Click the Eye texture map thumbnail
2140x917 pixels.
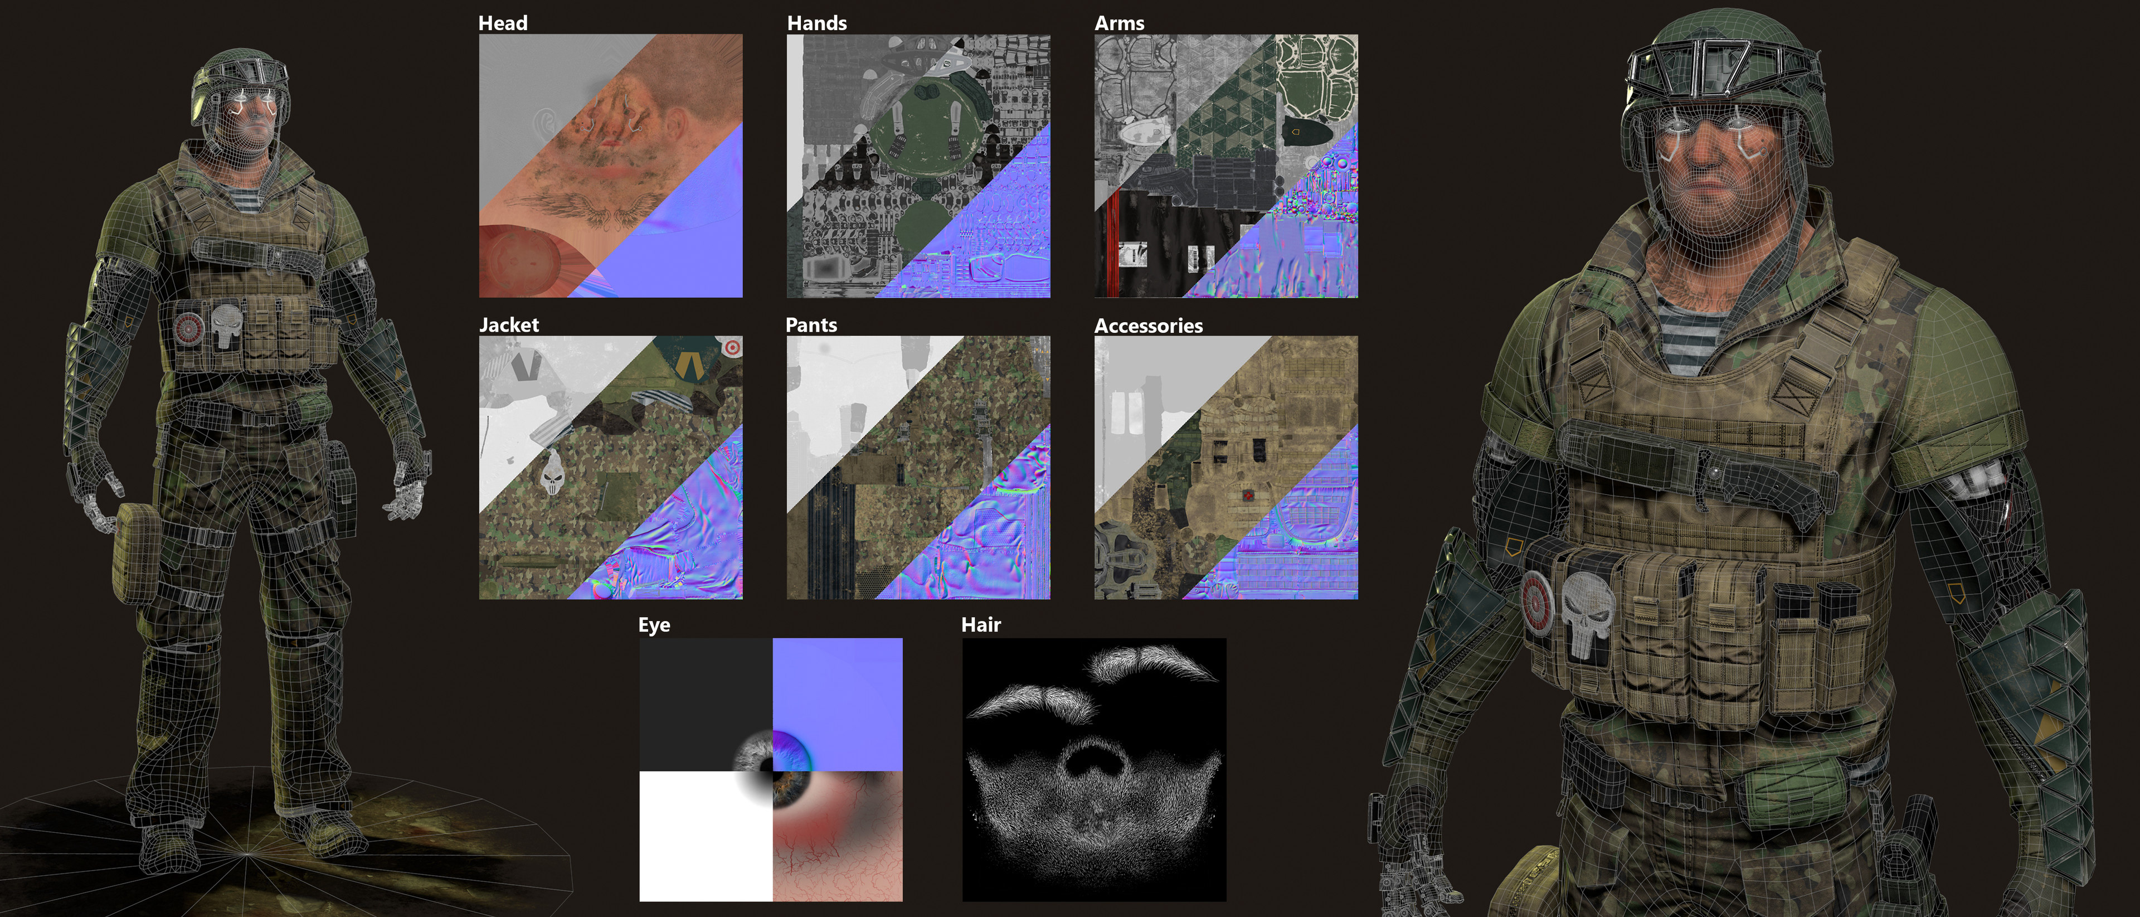click(x=771, y=769)
